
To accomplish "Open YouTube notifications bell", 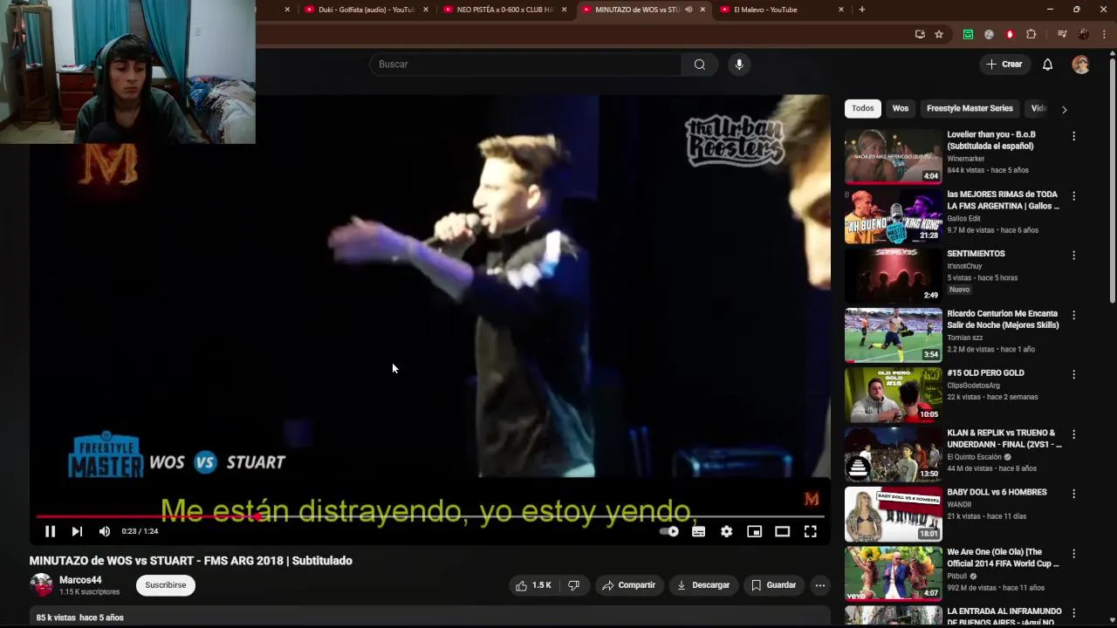I will point(1047,65).
